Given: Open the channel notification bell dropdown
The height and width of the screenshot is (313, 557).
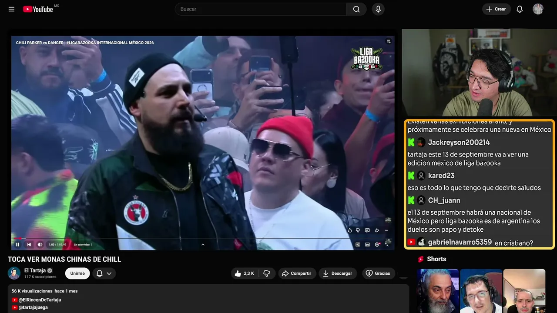Looking at the screenshot, I should pyautogui.click(x=104, y=273).
